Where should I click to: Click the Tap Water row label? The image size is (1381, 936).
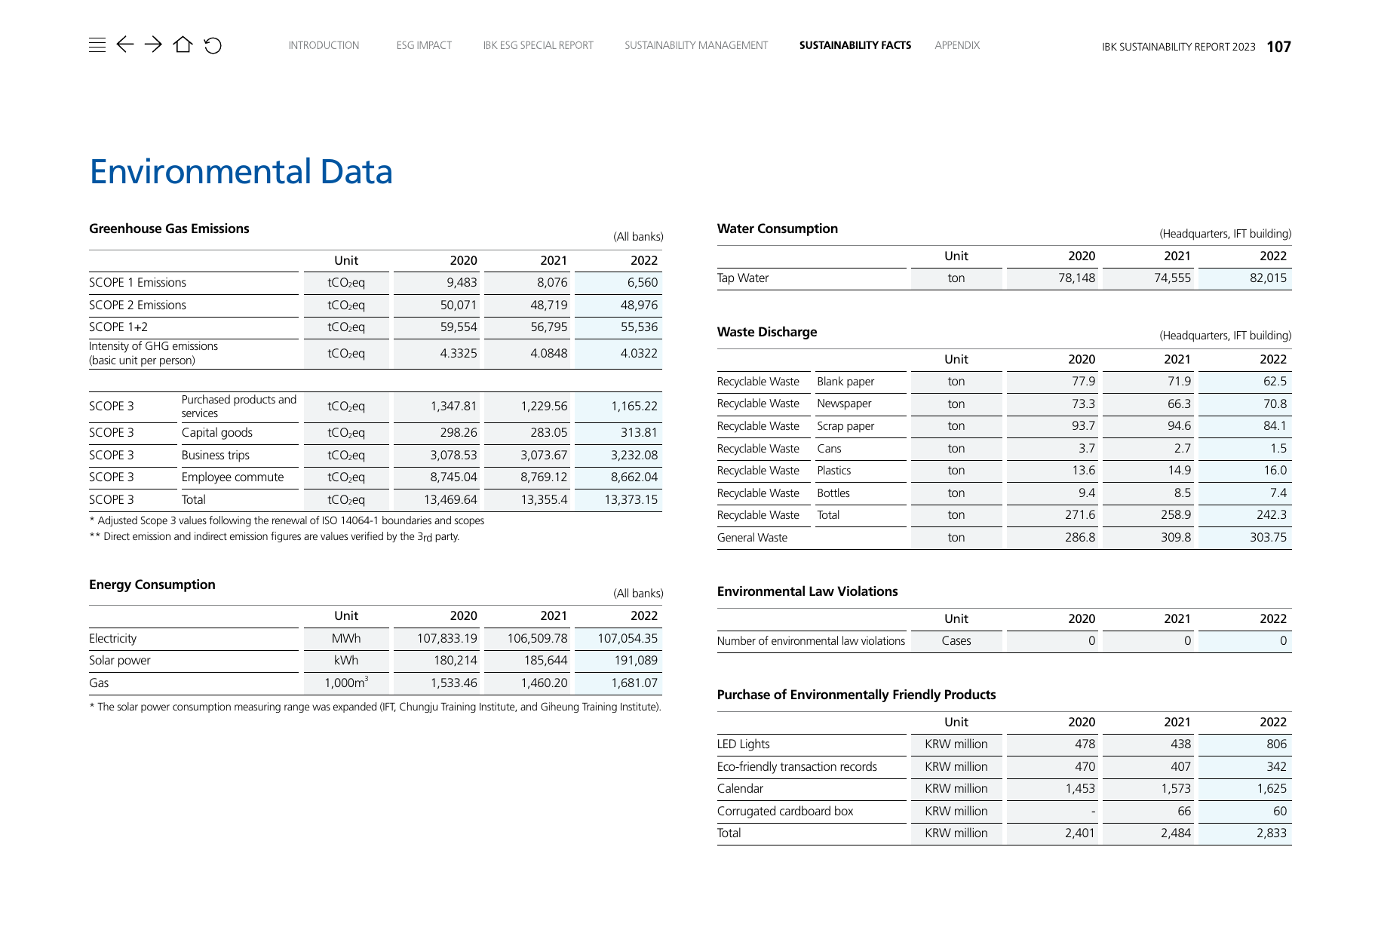pyautogui.click(x=743, y=278)
